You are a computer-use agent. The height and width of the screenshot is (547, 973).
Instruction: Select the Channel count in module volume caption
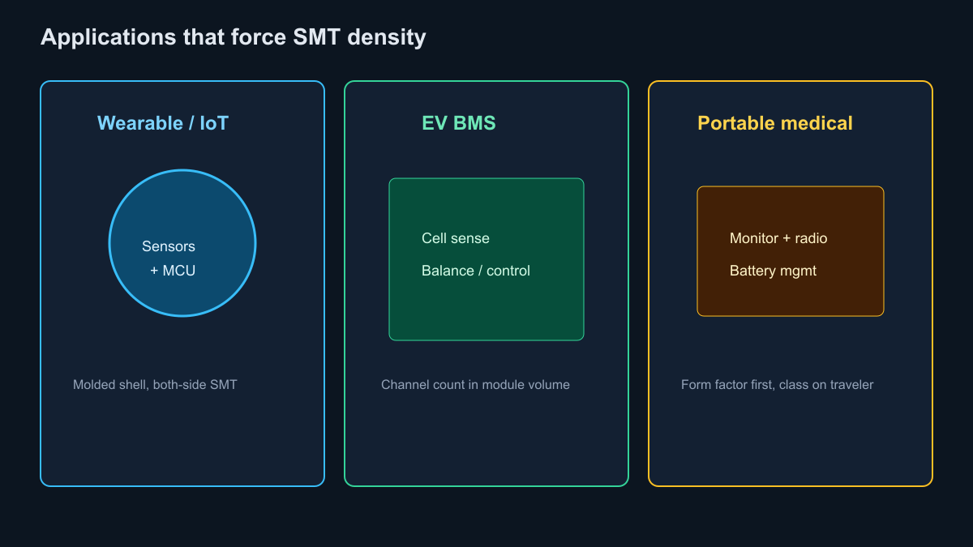click(475, 385)
